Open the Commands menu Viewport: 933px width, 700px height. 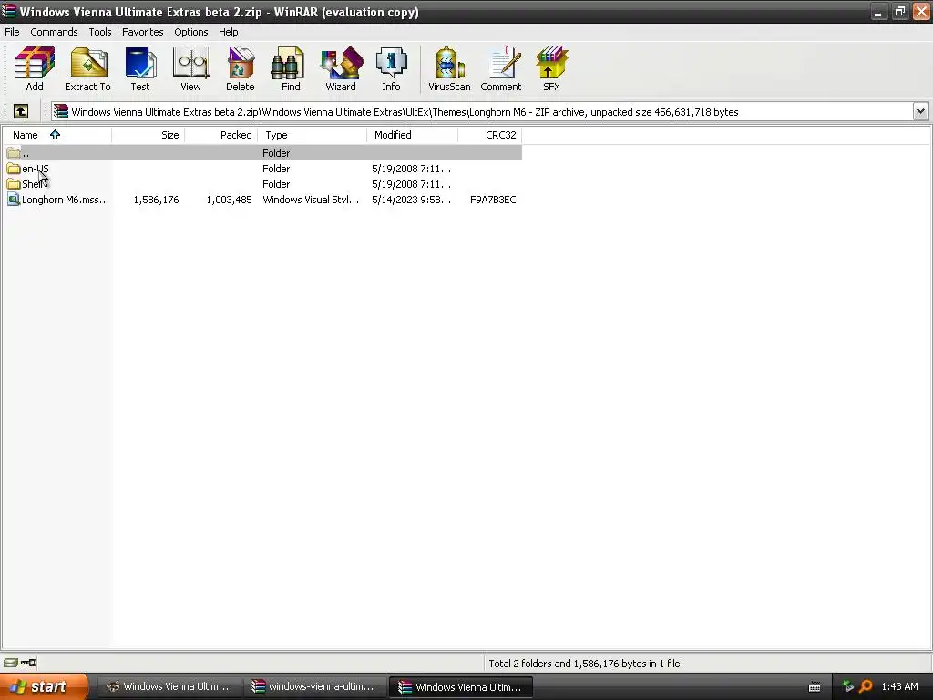54,32
